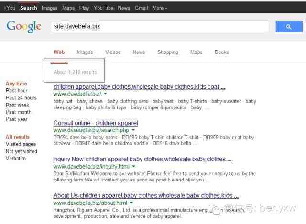Open Maps in the top black bar
Screen dimensions: 306x224
[x=68, y=8]
